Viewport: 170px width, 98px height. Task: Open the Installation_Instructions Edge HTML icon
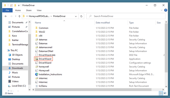(37, 74)
